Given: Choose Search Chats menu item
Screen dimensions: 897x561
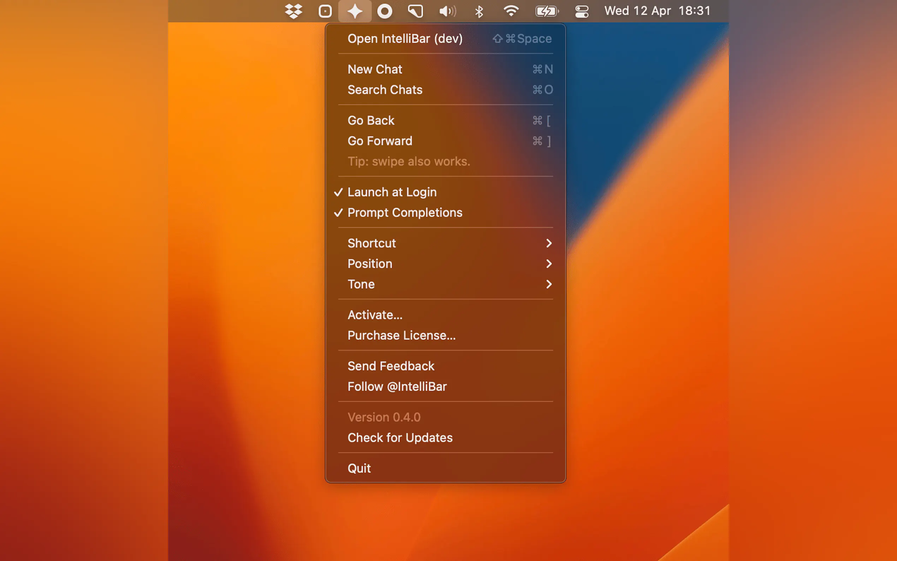Looking at the screenshot, I should pos(385,90).
